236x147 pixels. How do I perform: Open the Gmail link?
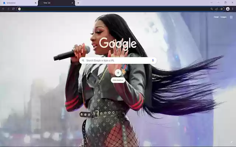coord(216,17)
